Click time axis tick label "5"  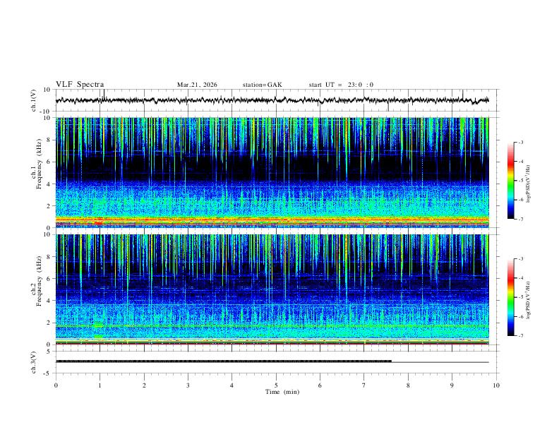pos(276,385)
